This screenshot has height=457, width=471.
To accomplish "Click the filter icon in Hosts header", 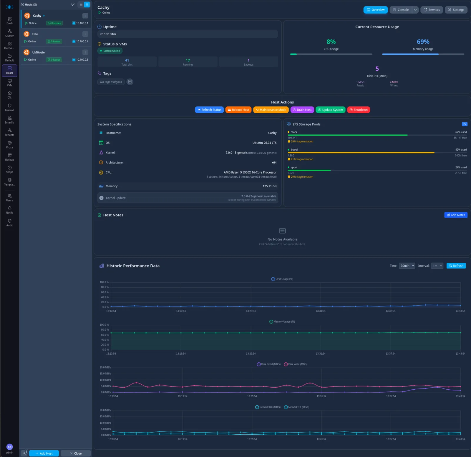I will coord(72,4).
